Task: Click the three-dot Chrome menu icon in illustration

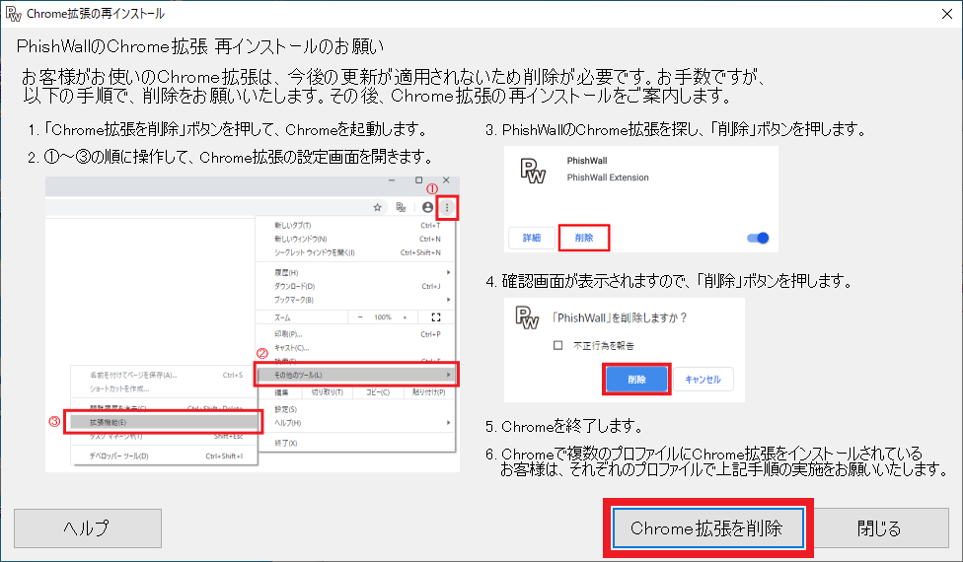Action: (447, 207)
